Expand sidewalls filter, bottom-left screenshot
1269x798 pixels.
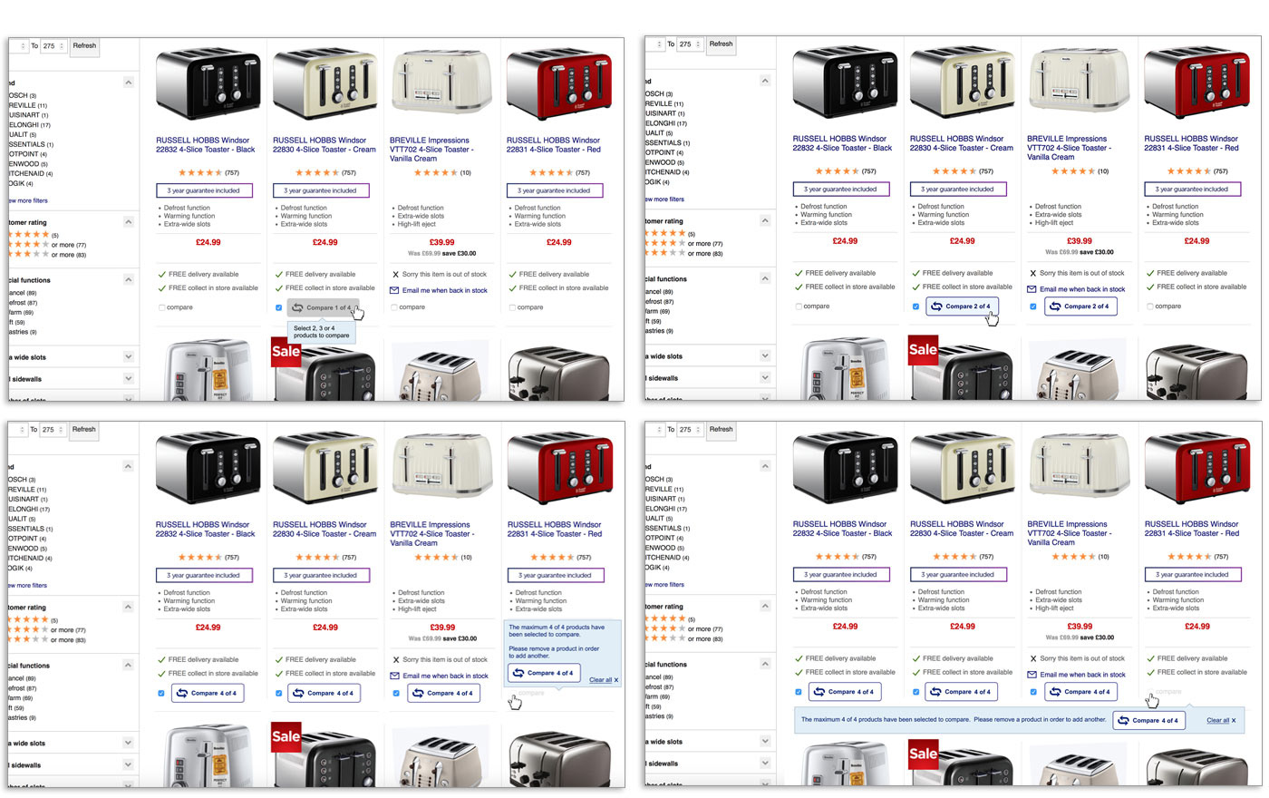(129, 764)
